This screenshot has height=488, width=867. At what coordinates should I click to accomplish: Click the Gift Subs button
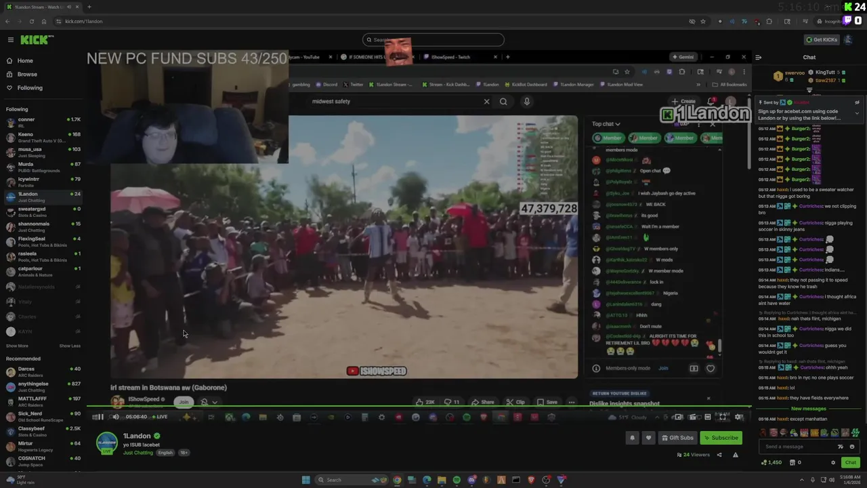coord(677,438)
